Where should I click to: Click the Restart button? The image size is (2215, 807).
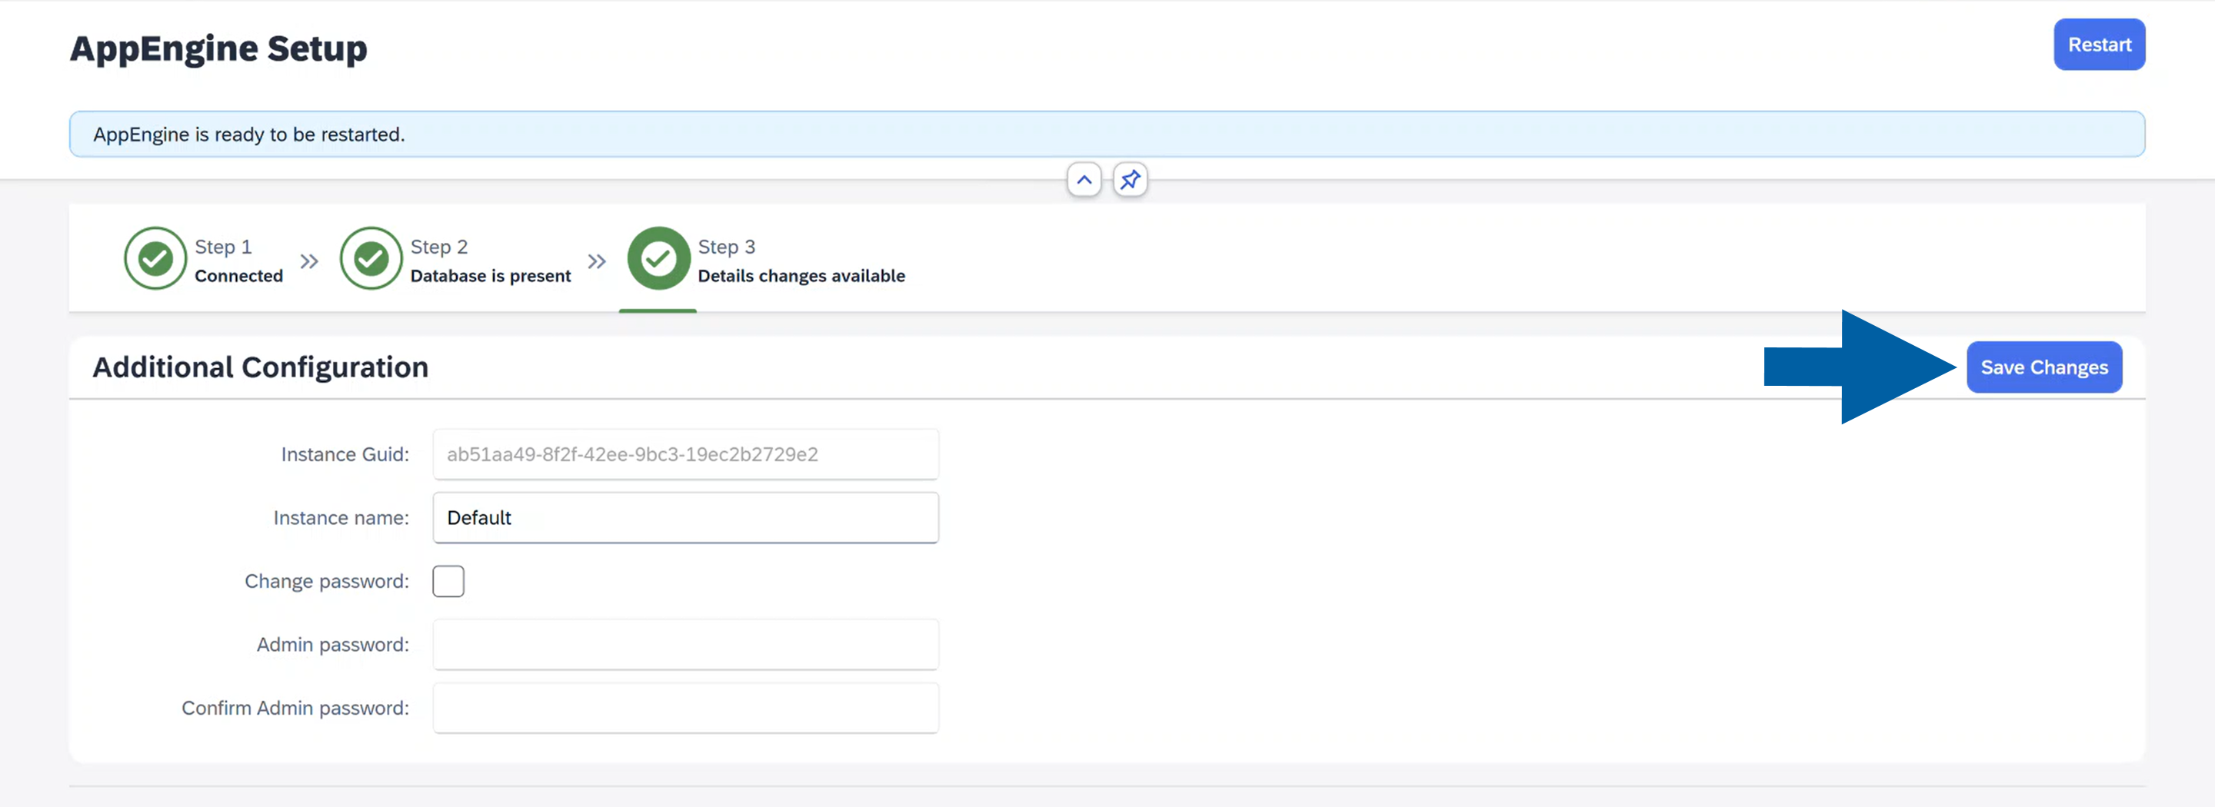(x=2098, y=45)
